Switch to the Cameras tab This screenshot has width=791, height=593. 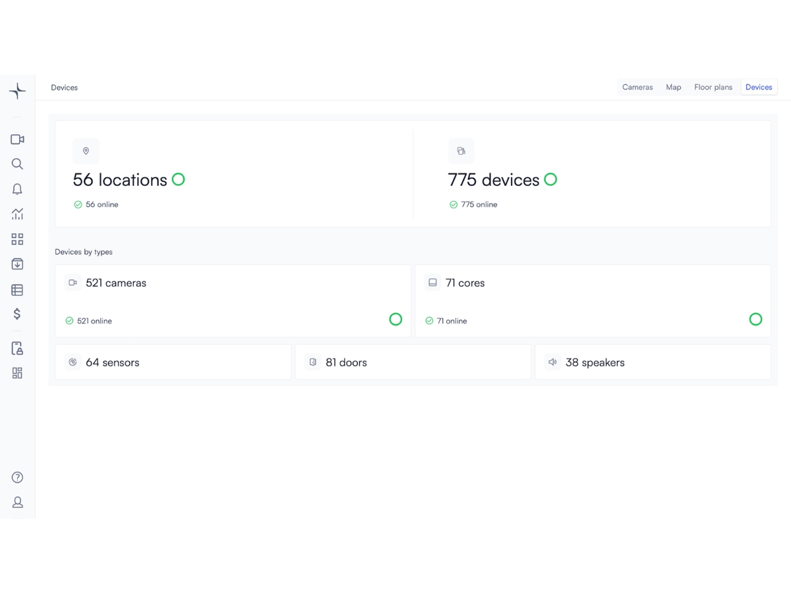tap(637, 87)
